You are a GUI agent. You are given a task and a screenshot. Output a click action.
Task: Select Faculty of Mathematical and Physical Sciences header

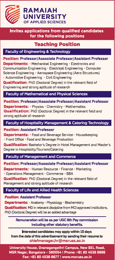[x=57, y=94]
